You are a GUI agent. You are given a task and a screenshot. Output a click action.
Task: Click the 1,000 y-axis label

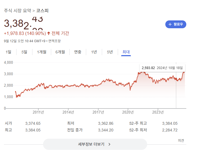pos(8,97)
